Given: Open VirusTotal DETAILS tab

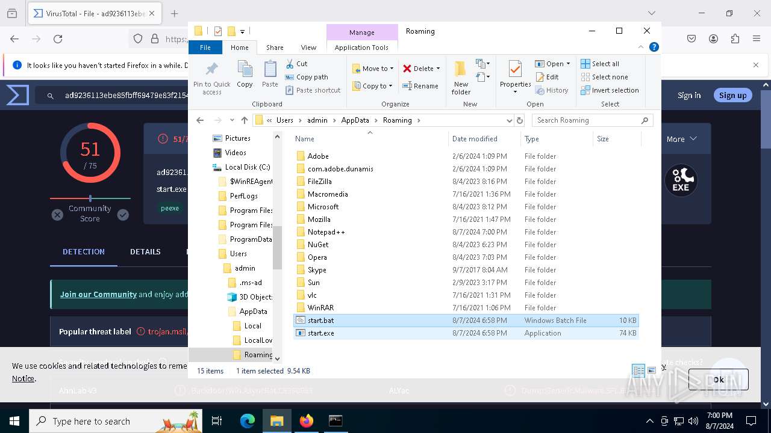Looking at the screenshot, I should 145,252.
